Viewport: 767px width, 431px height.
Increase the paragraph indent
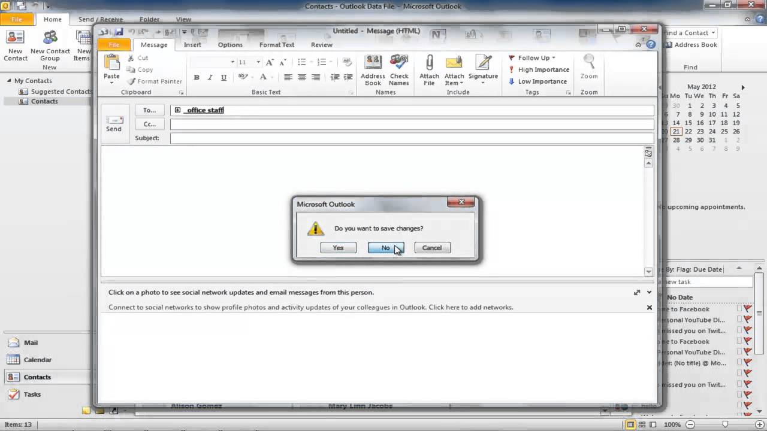point(348,77)
